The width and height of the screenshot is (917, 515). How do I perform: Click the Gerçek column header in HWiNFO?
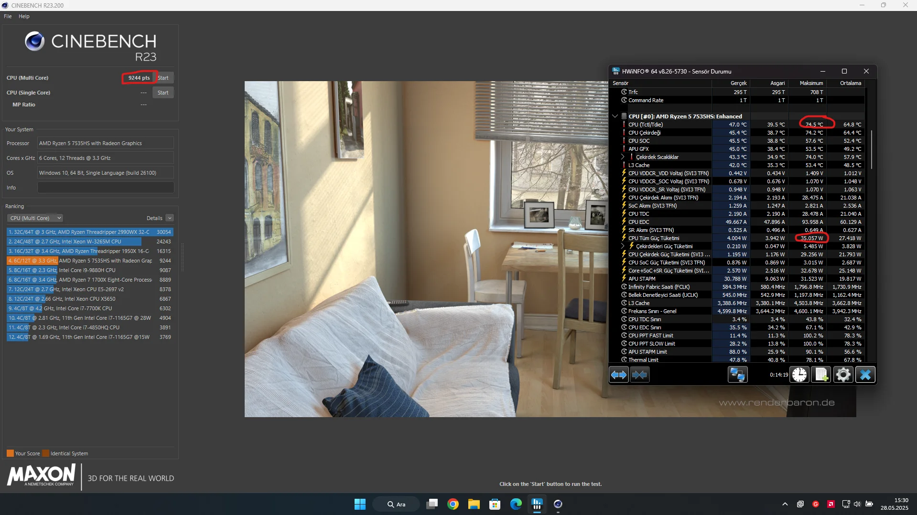pyautogui.click(x=731, y=83)
